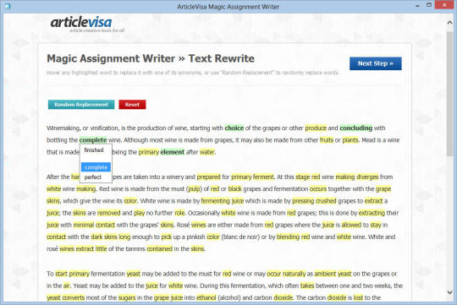The width and height of the screenshot is (457, 305).
Task: Select the highlighted 'complete»' popup entry
Action: 96,167
